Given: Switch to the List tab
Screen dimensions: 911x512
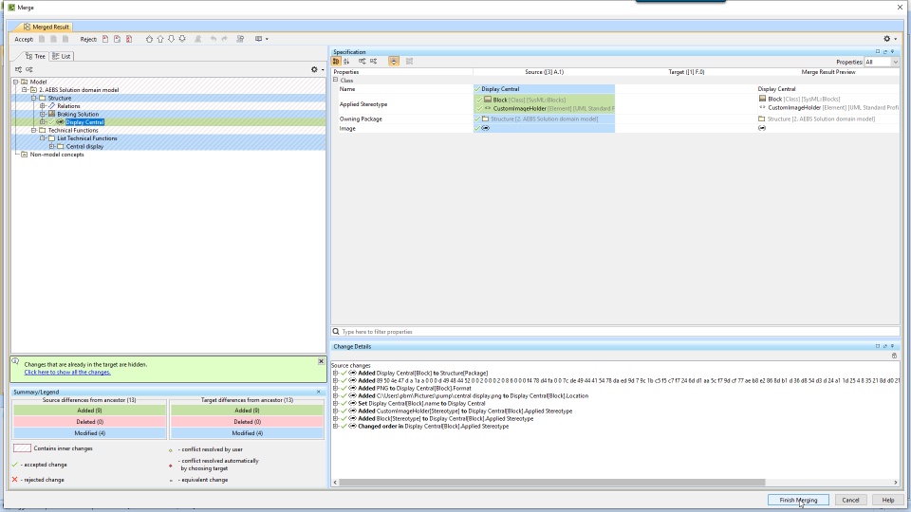Looking at the screenshot, I should [61, 56].
